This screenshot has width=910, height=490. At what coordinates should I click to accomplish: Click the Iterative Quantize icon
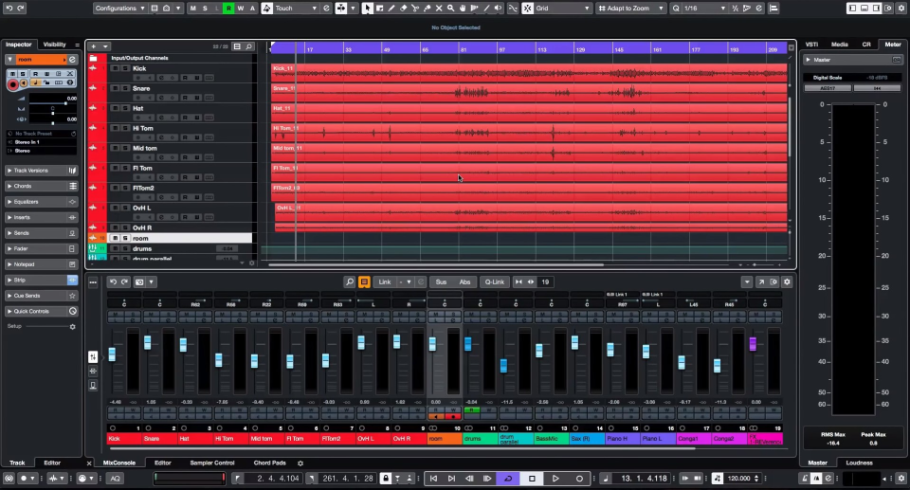[736, 9]
